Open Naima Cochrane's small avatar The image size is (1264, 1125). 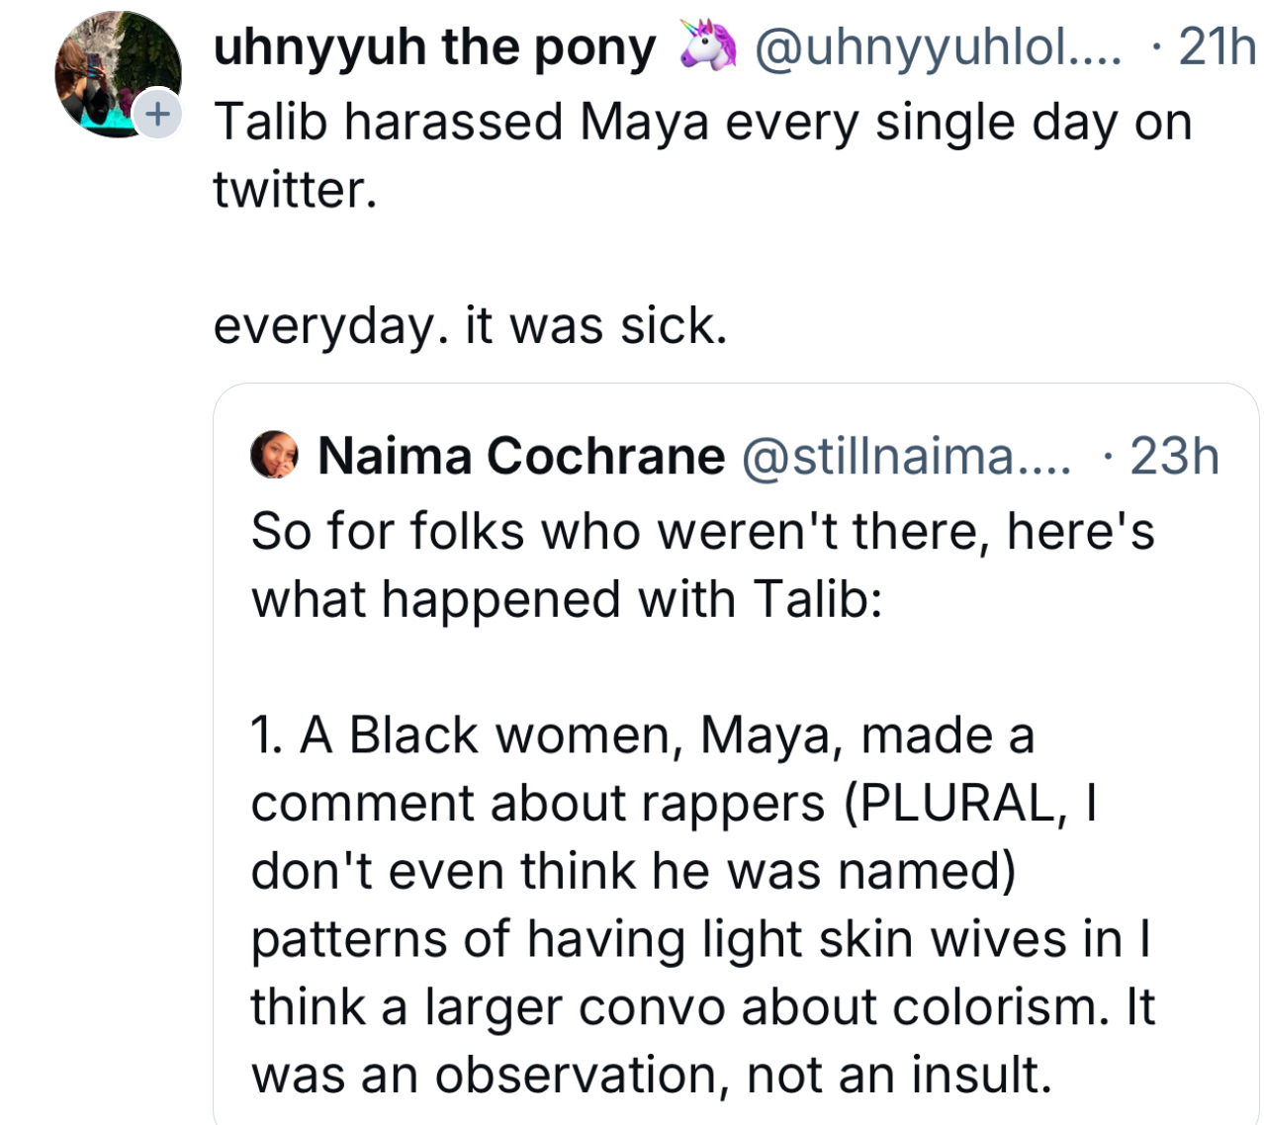(x=274, y=455)
